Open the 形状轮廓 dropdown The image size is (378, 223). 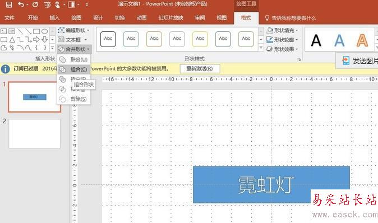[282, 40]
